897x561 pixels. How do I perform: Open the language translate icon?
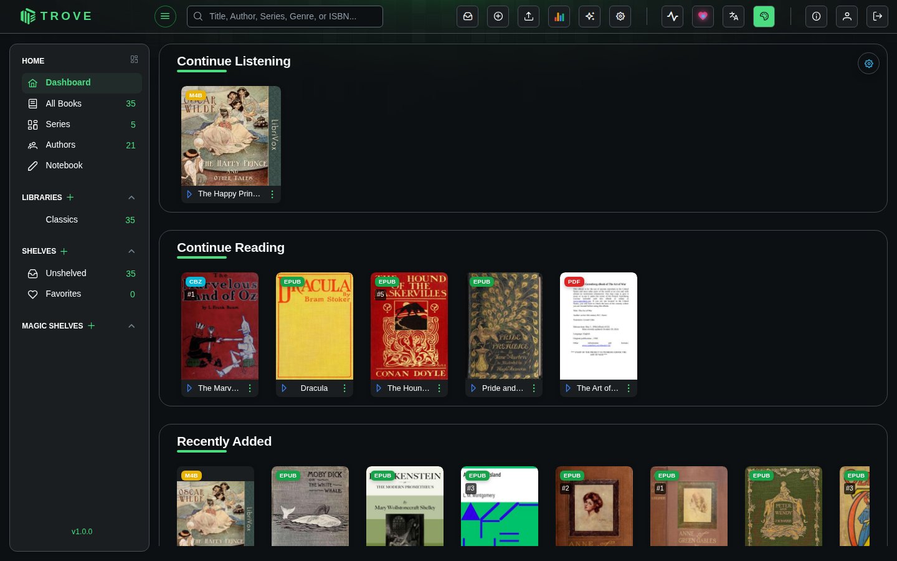coord(734,16)
